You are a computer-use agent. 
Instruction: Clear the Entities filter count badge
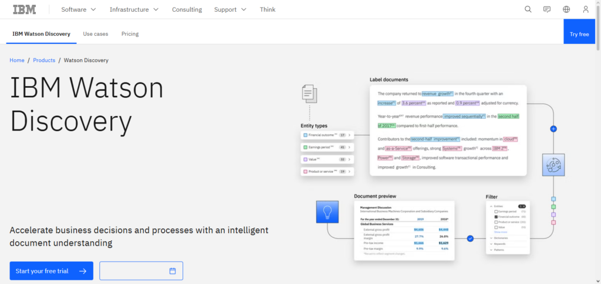pos(522,206)
